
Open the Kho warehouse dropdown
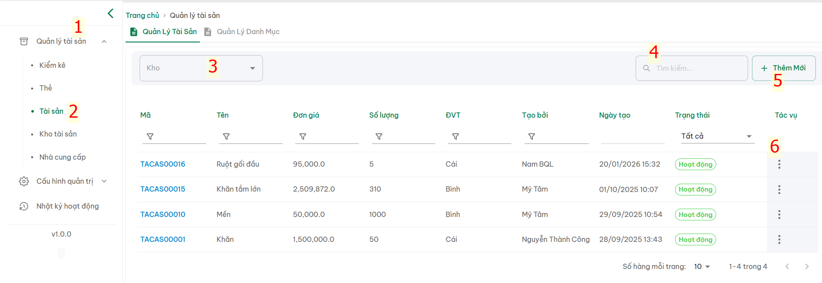[x=201, y=68]
